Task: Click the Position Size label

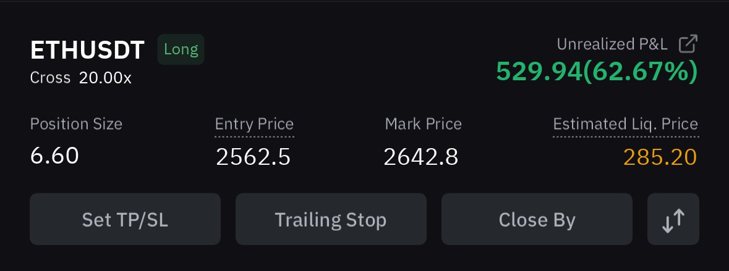Action: click(76, 124)
